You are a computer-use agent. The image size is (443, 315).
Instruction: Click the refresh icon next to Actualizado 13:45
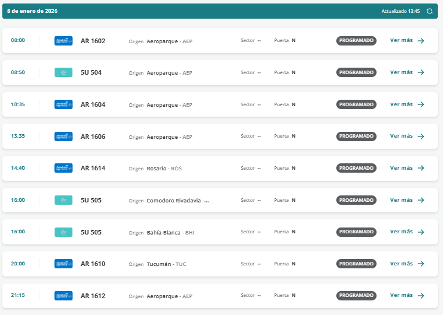[430, 11]
